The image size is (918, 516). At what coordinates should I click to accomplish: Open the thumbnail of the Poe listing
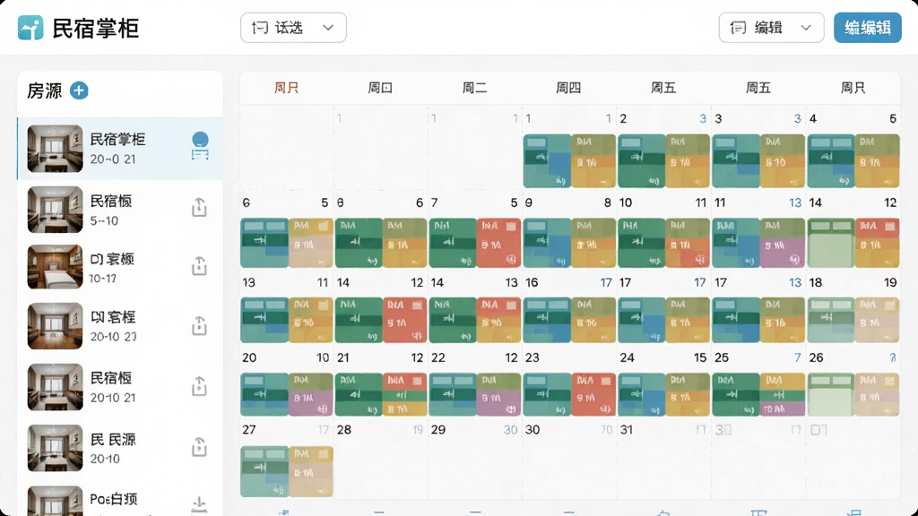point(55,501)
